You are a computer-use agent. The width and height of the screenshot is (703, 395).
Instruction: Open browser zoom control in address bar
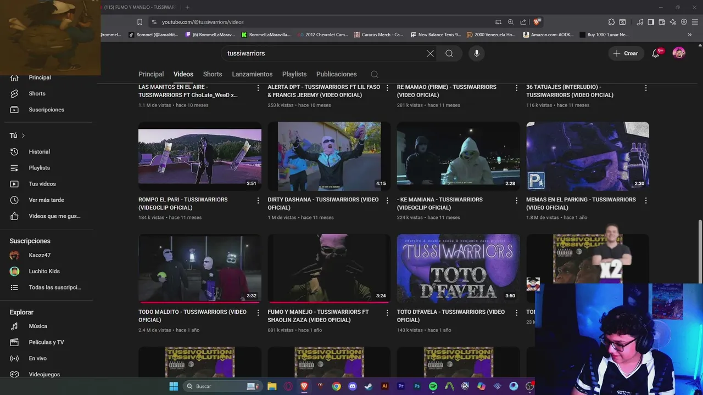(511, 22)
